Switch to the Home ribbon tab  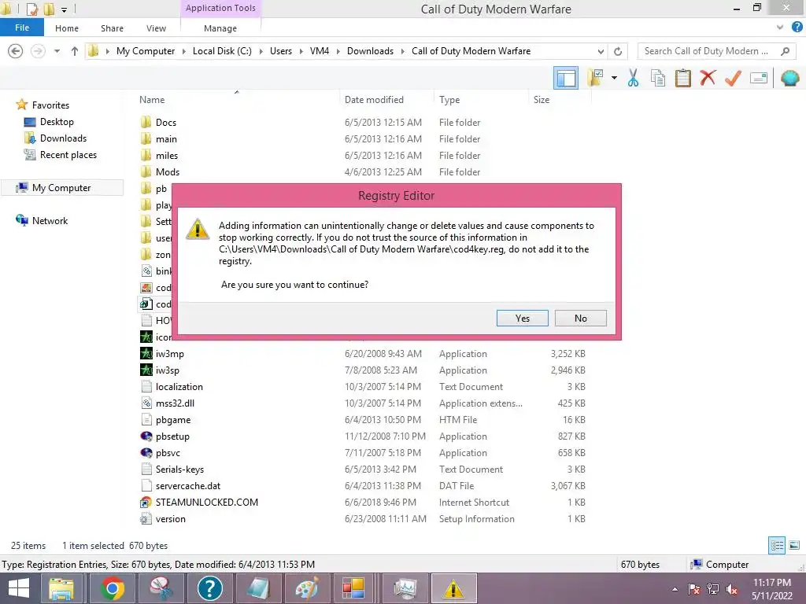coord(67,28)
